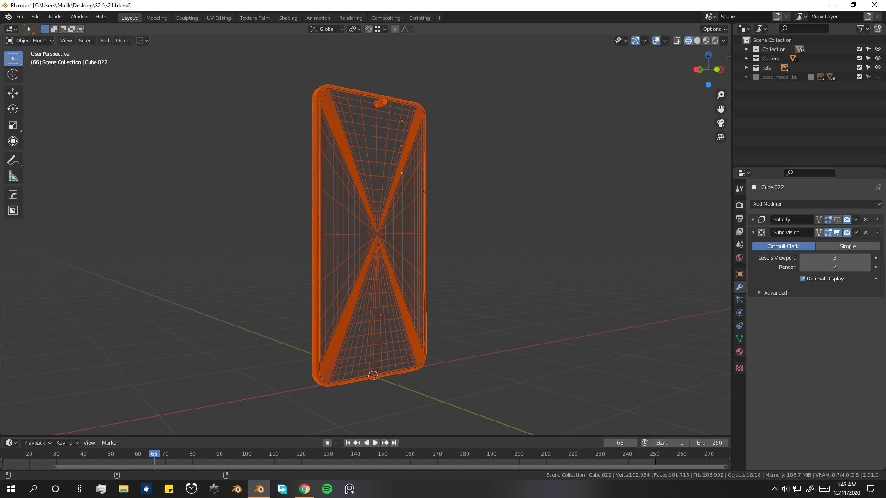The width and height of the screenshot is (886, 498).
Task: Open the Material properties tab
Action: coord(740,351)
